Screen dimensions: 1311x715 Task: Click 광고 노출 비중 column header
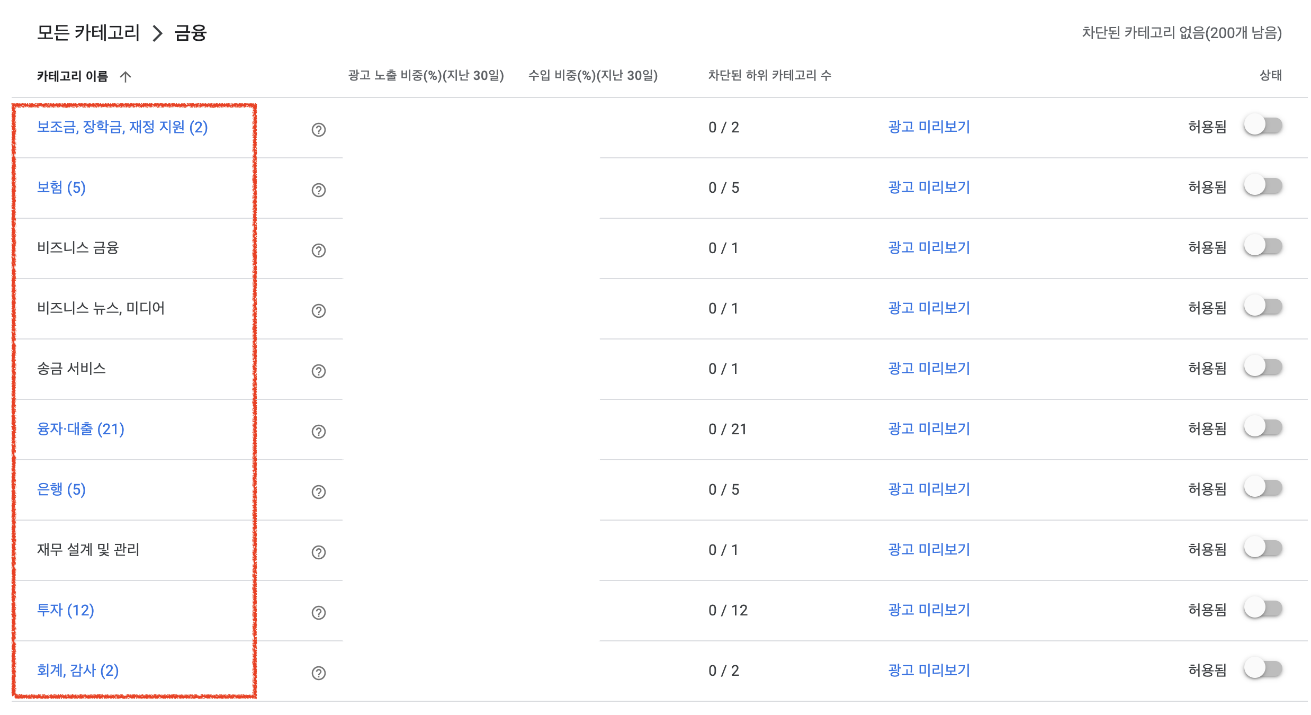(x=426, y=76)
